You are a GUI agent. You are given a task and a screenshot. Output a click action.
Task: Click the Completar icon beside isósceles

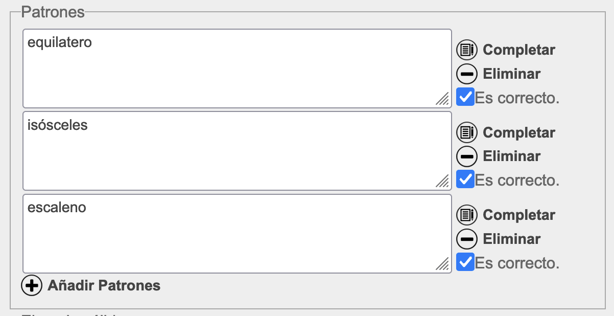(x=466, y=132)
